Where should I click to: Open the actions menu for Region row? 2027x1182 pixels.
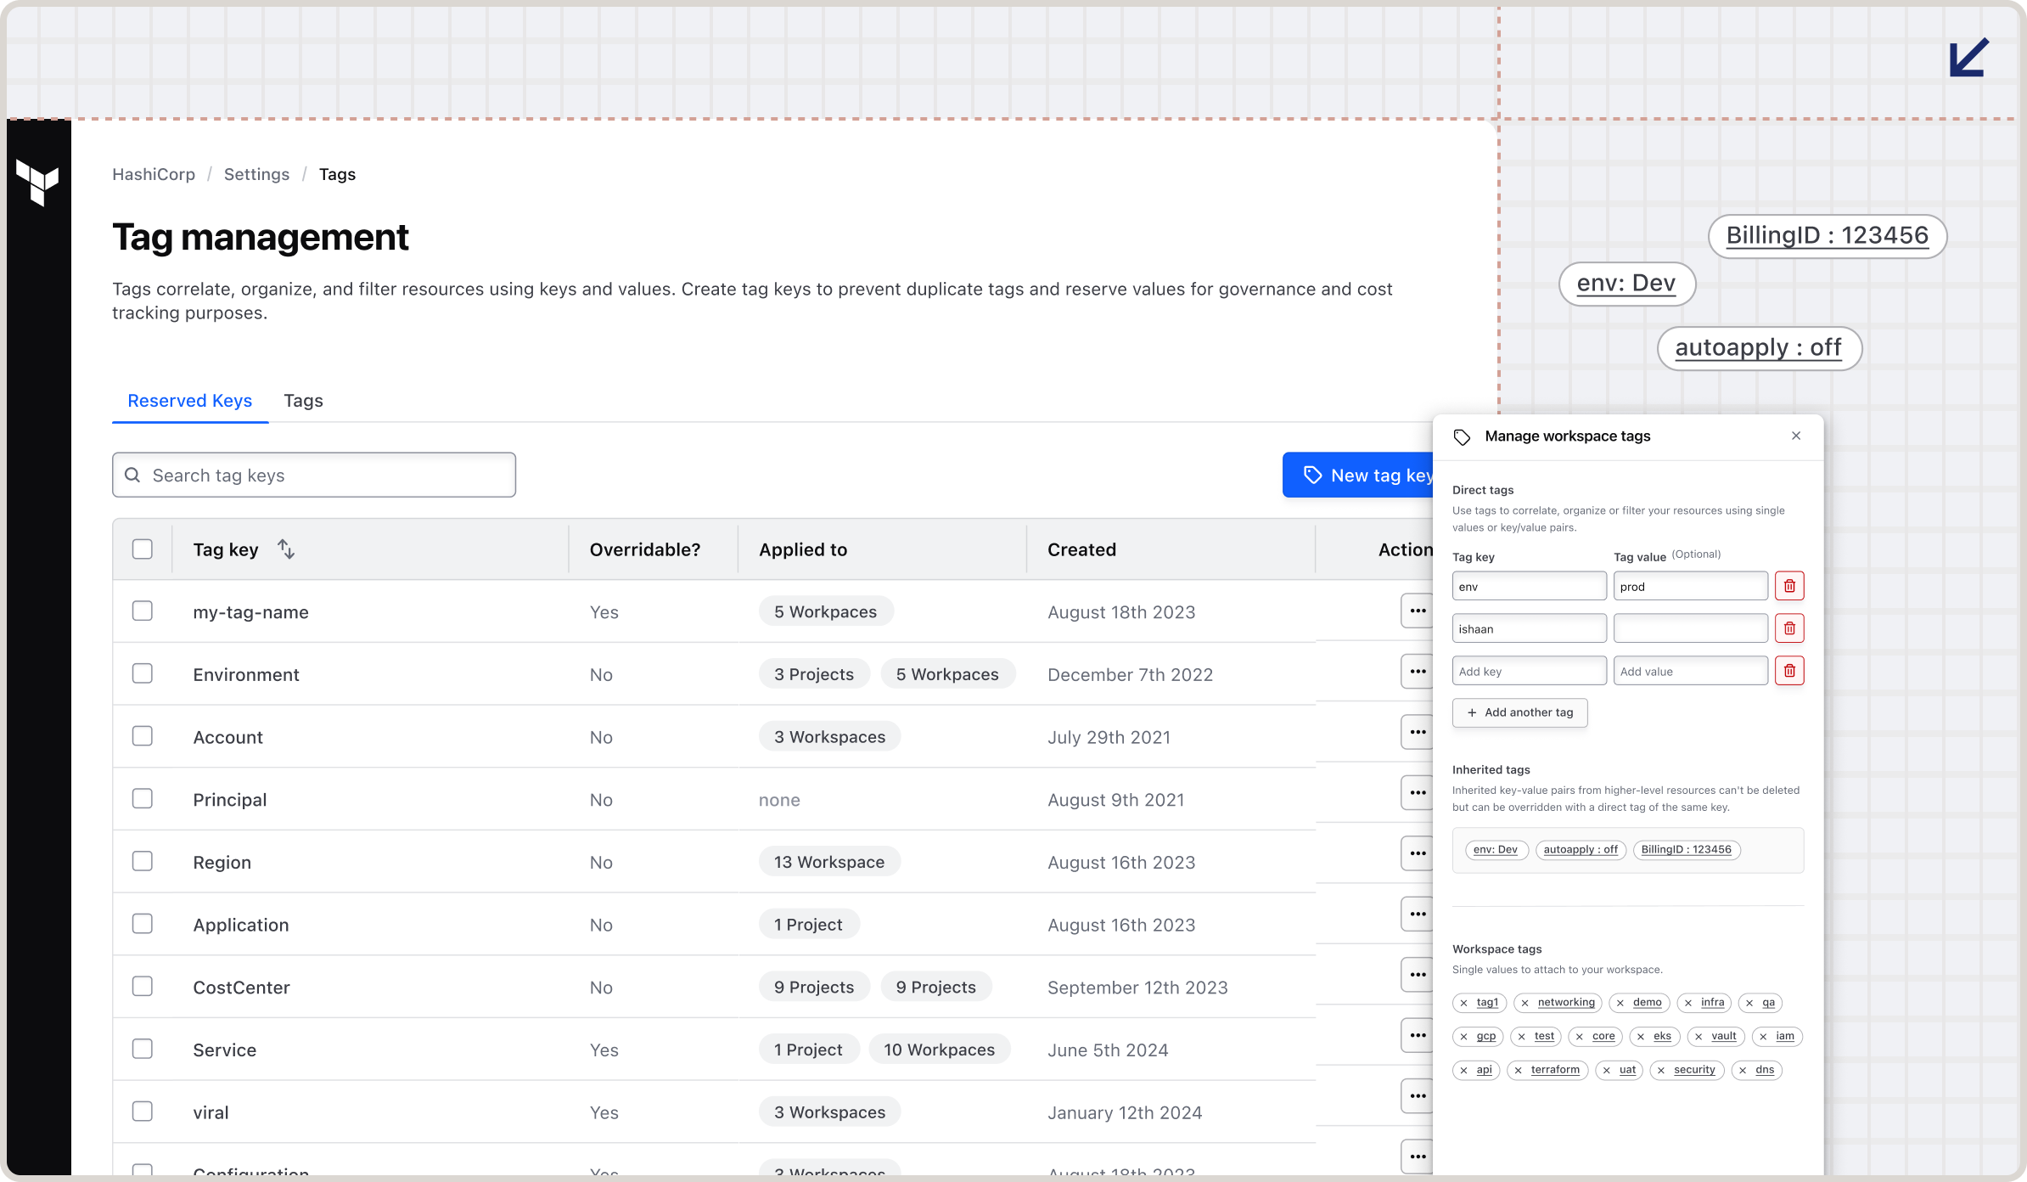click(1417, 853)
